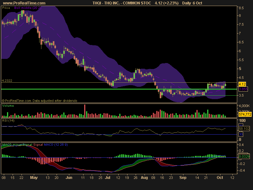The image size is (253, 190).
Task: Click the yellow 4.12 current price tag
Action: [242, 84]
